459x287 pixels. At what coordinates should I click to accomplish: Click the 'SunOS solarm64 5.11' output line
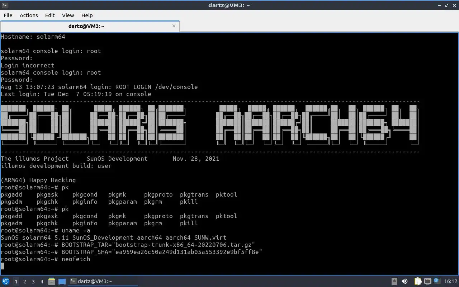114,237
